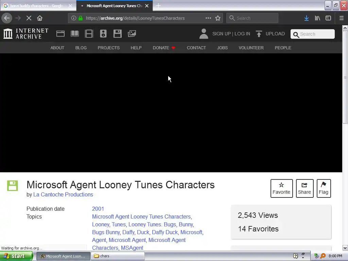
Task: Open the Firefox hamburger menu
Action: 342,18
